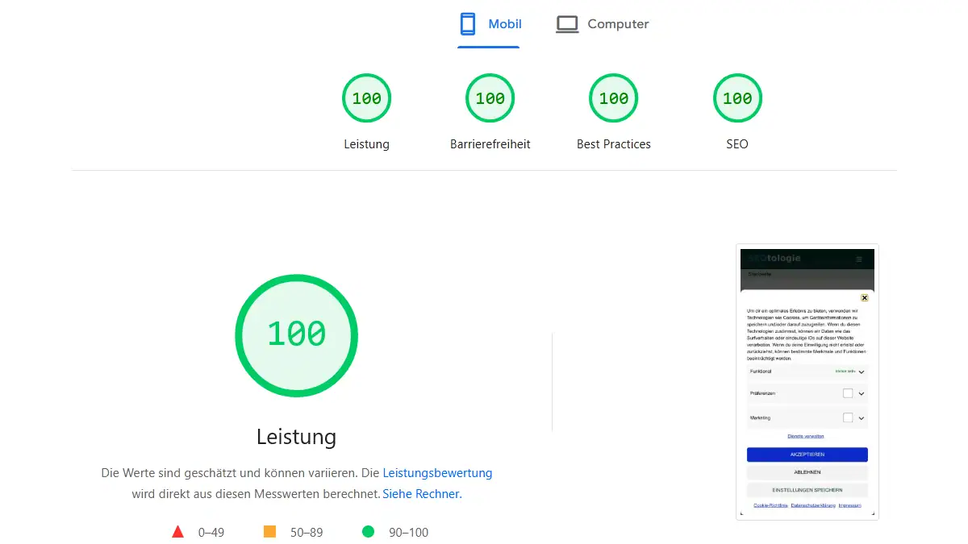Click the SEO score circle
Viewport: 968px width, 544px height.
[736, 98]
